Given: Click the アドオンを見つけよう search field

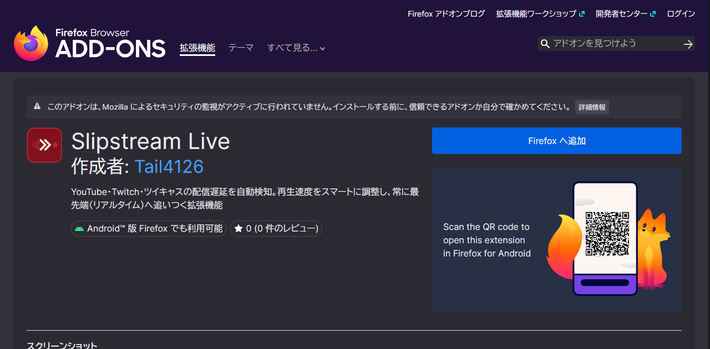Looking at the screenshot, I should click(x=616, y=43).
